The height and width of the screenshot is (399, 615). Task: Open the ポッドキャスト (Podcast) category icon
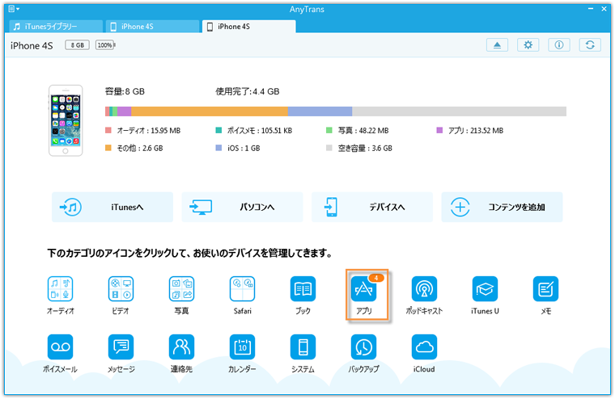tap(424, 289)
